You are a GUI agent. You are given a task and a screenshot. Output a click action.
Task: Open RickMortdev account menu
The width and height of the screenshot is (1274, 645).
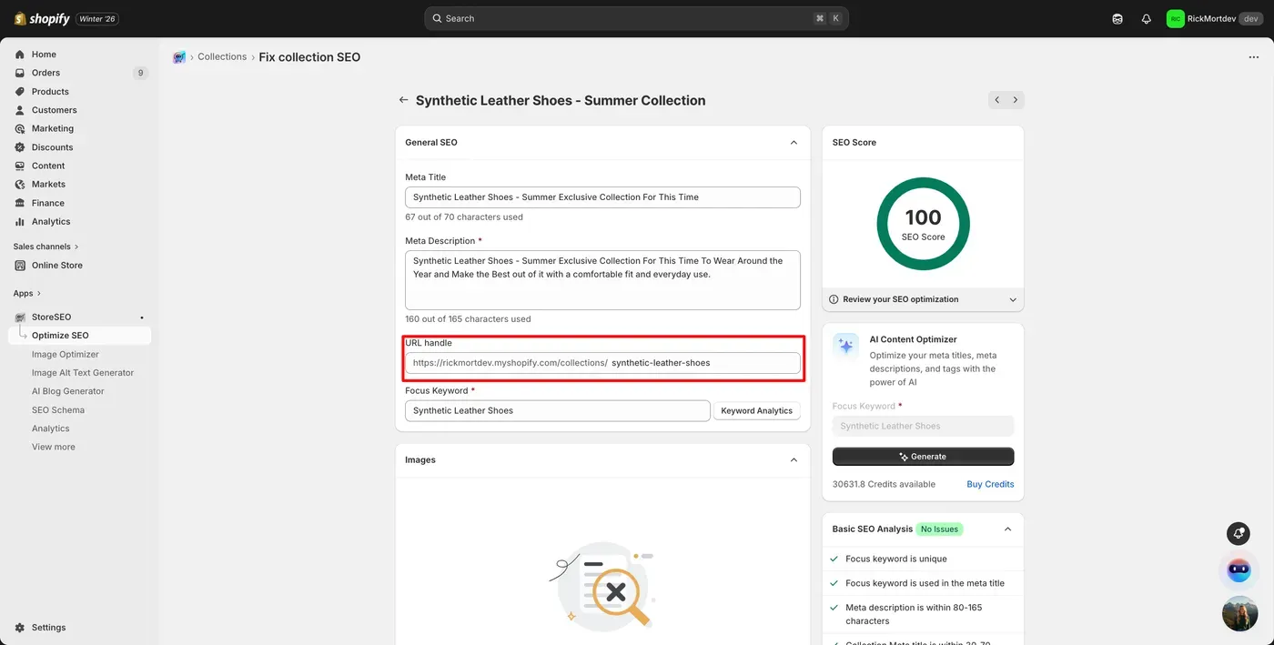1214,18
